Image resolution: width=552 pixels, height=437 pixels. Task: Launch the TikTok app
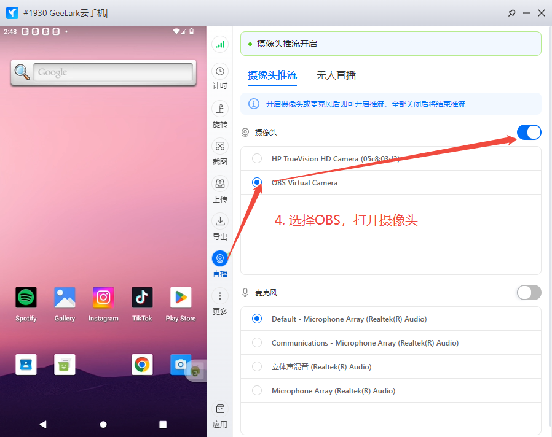(142, 298)
